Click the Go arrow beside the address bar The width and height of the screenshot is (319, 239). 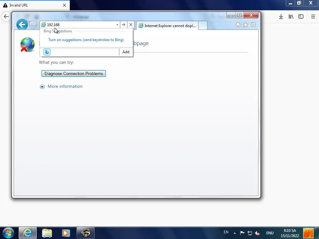(x=123, y=25)
